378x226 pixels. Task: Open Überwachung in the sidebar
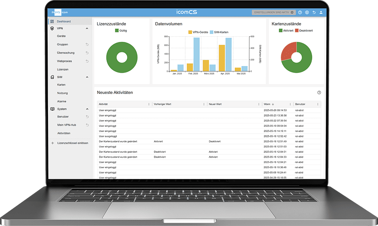point(65,53)
